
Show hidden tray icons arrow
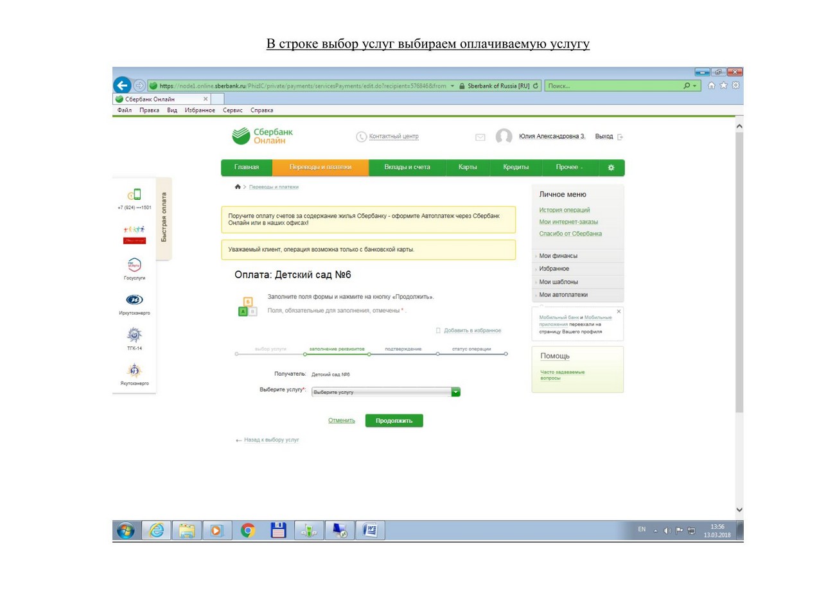click(x=655, y=531)
